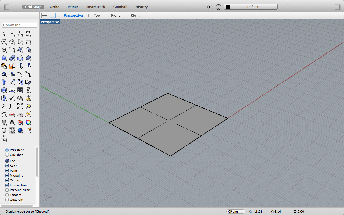Open the Perspective viewport title menu
The height and width of the screenshot is (215, 344).
(50, 22)
